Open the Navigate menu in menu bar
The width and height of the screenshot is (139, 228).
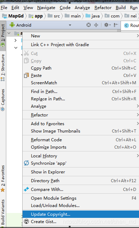click(46, 8)
